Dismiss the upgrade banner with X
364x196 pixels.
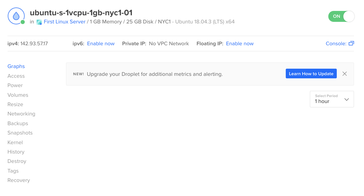345,74
